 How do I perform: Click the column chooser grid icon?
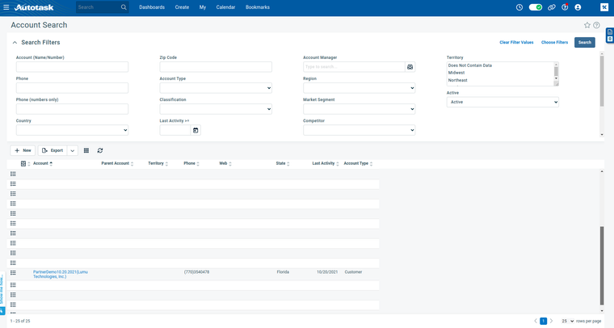pyautogui.click(x=86, y=150)
